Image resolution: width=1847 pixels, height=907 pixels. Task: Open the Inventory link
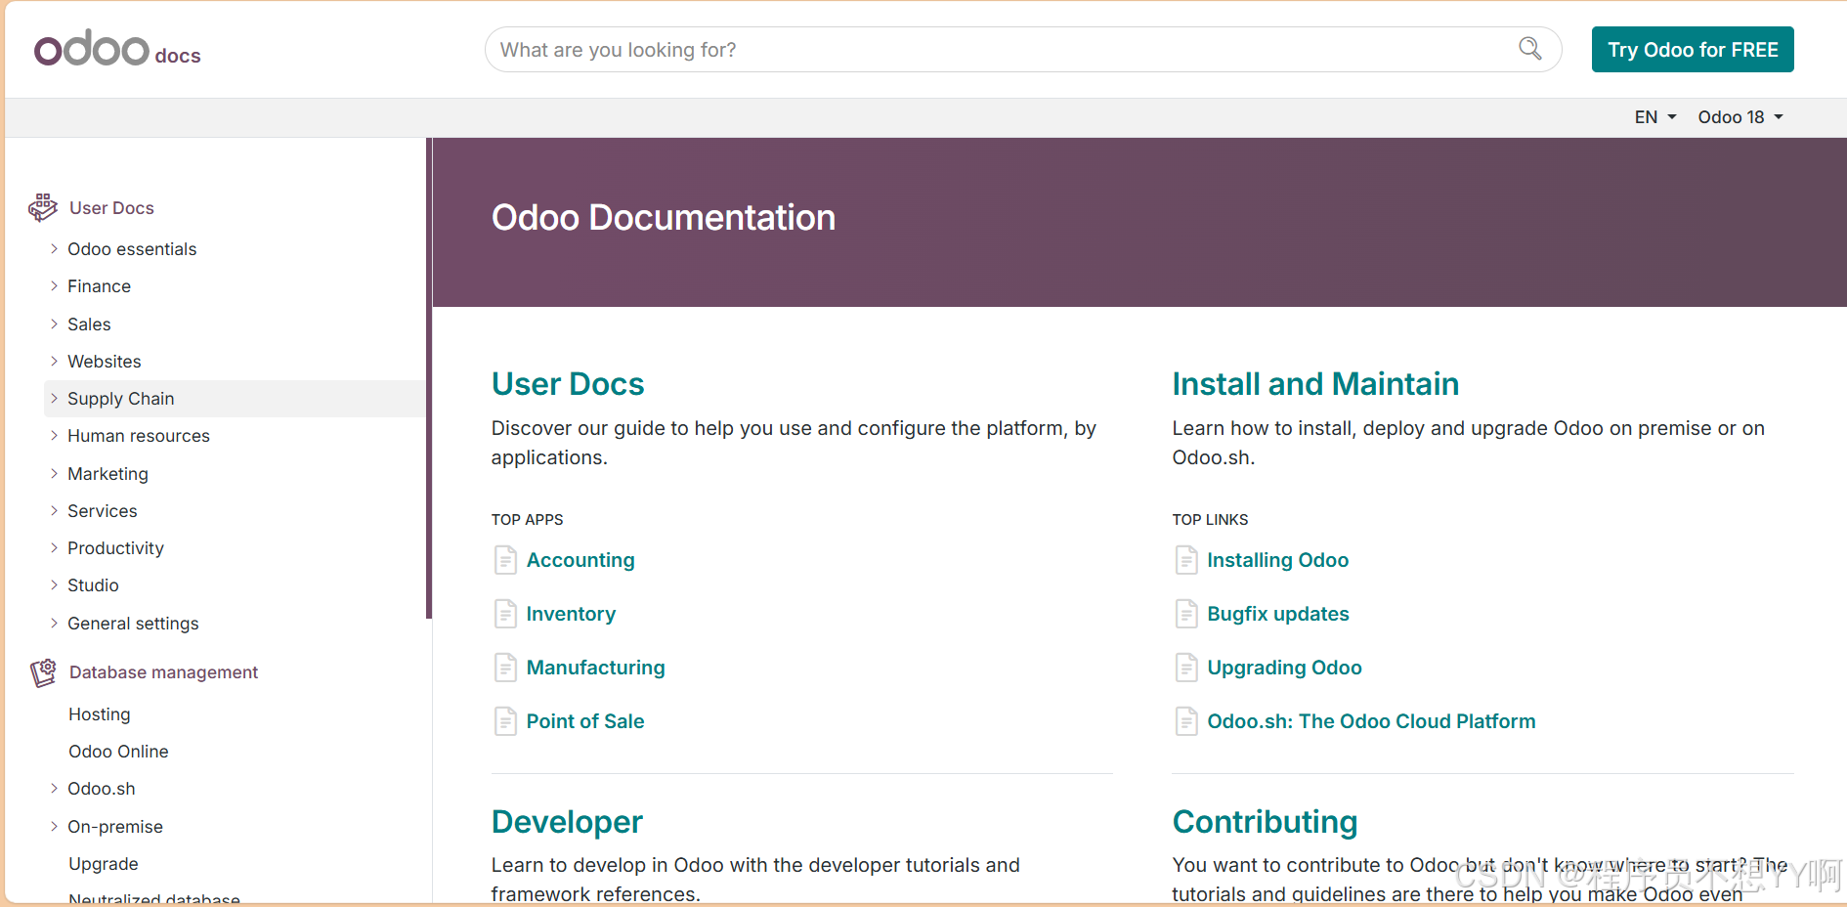[571, 614]
